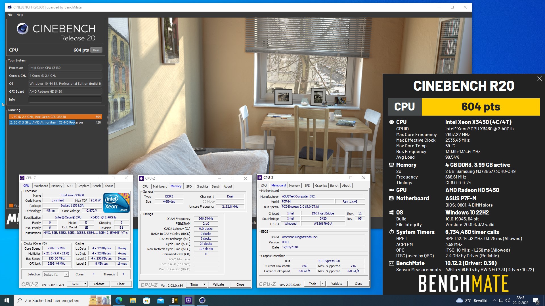Open Cinebench File menu
The height and width of the screenshot is (306, 545).
click(x=10, y=15)
